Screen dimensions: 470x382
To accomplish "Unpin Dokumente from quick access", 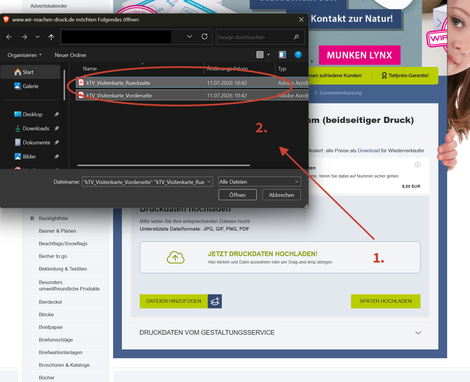I will click(x=57, y=143).
